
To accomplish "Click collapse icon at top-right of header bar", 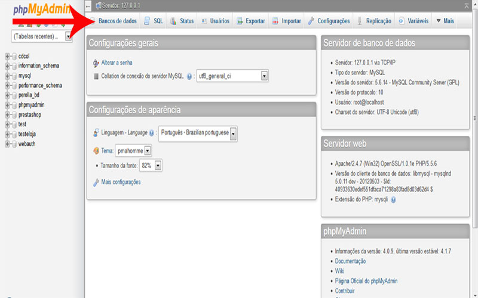I will pos(467,6).
